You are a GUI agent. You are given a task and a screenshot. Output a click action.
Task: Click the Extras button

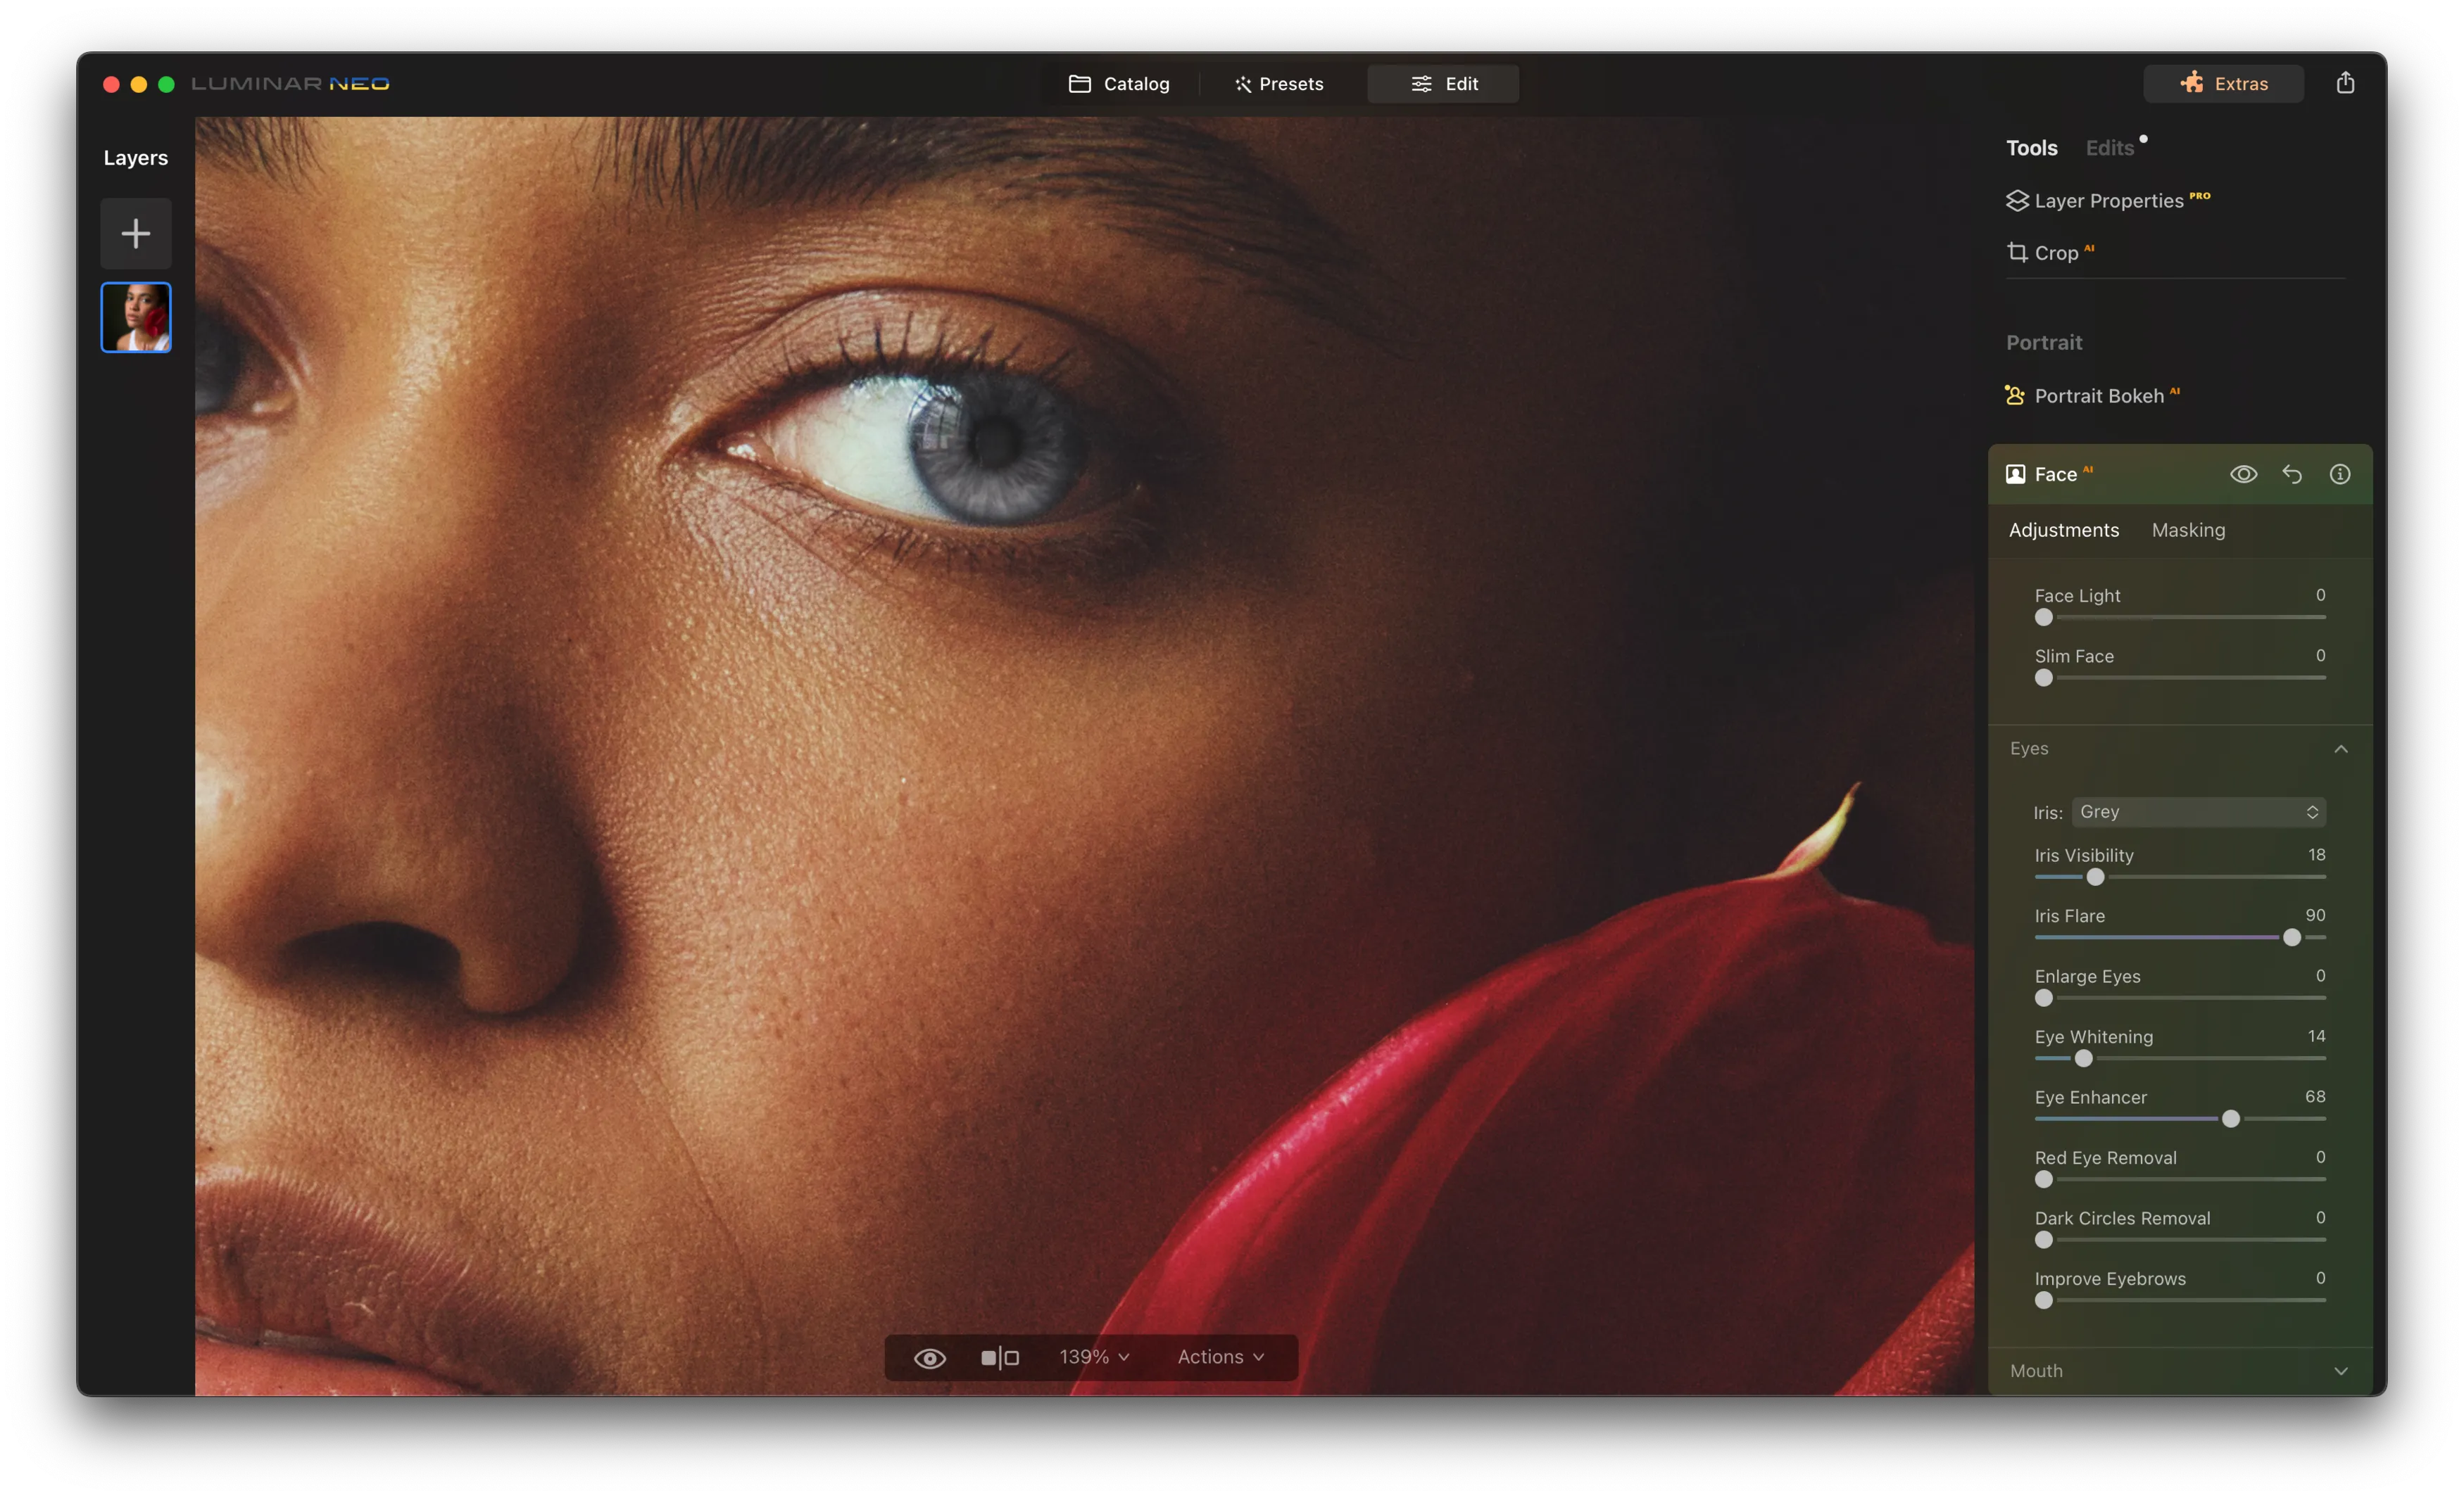tap(2223, 84)
